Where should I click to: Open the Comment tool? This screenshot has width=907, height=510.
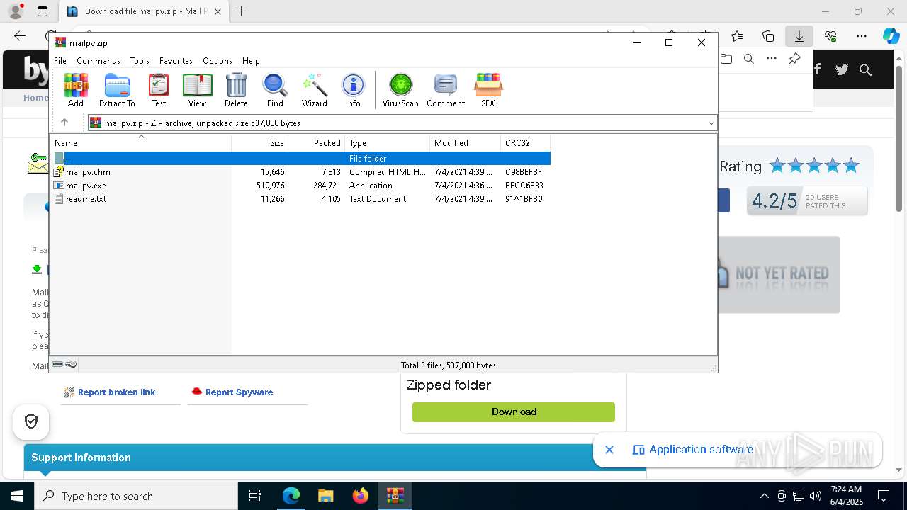pyautogui.click(x=446, y=90)
